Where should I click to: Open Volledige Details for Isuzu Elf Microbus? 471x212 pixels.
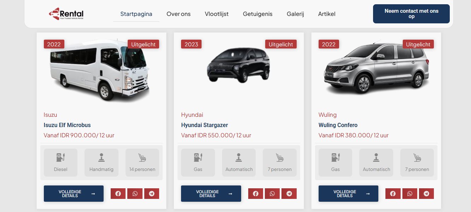74,194
